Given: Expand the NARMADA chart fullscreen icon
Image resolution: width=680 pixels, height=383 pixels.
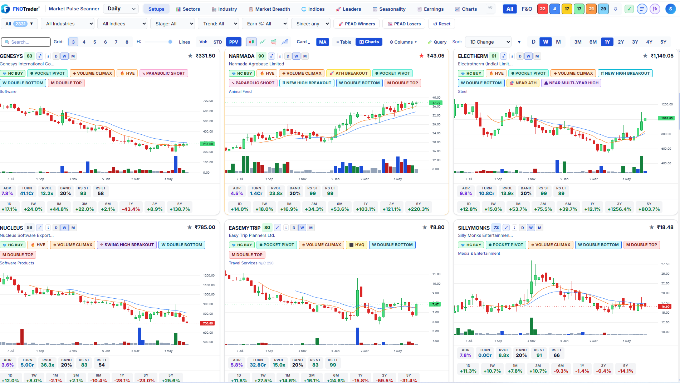Looking at the screenshot, I should pyautogui.click(x=272, y=56).
